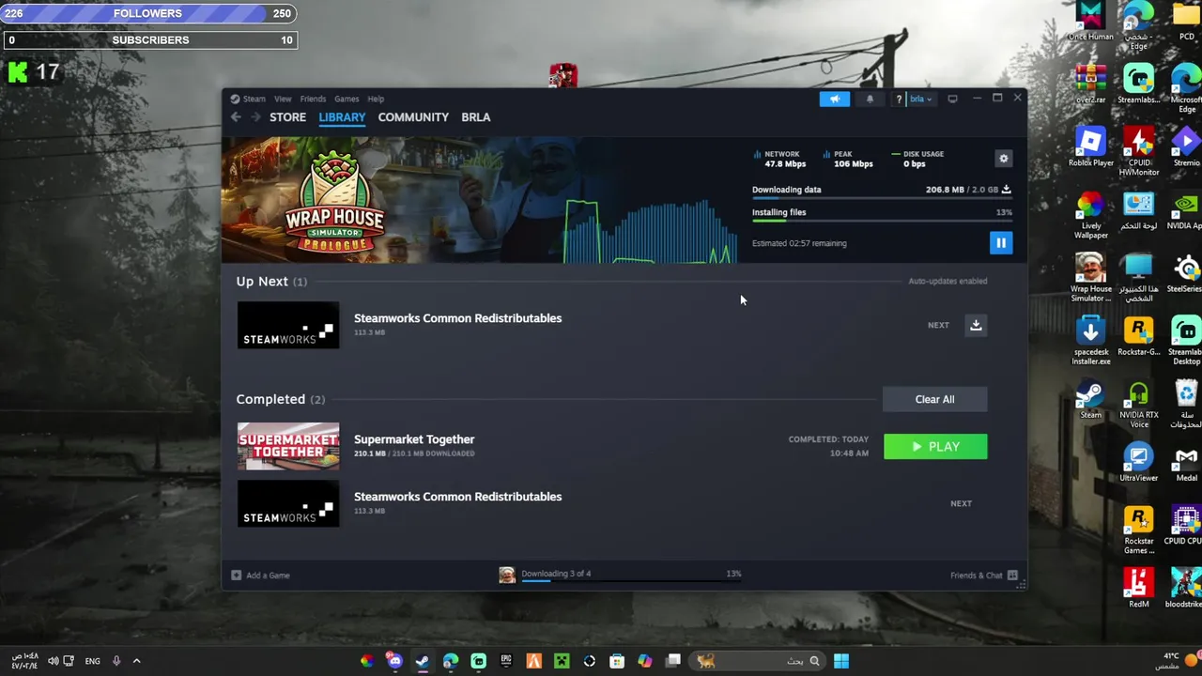Open Steam notifications bell

pos(870,99)
